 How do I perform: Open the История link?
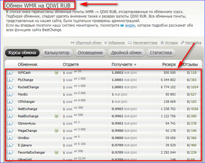(172, 43)
